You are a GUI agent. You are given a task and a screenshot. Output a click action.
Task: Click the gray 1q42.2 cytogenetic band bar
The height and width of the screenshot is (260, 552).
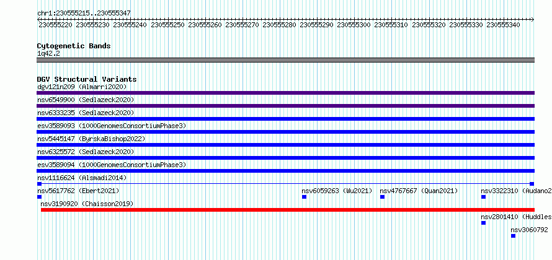(285, 60)
